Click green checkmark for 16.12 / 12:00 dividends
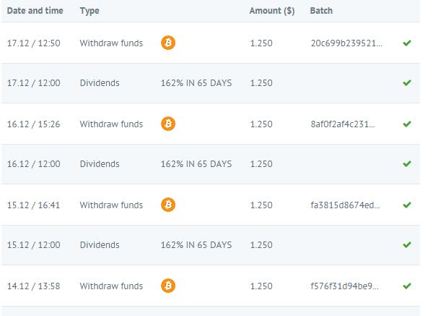This screenshot has width=433, height=316. coord(407,164)
